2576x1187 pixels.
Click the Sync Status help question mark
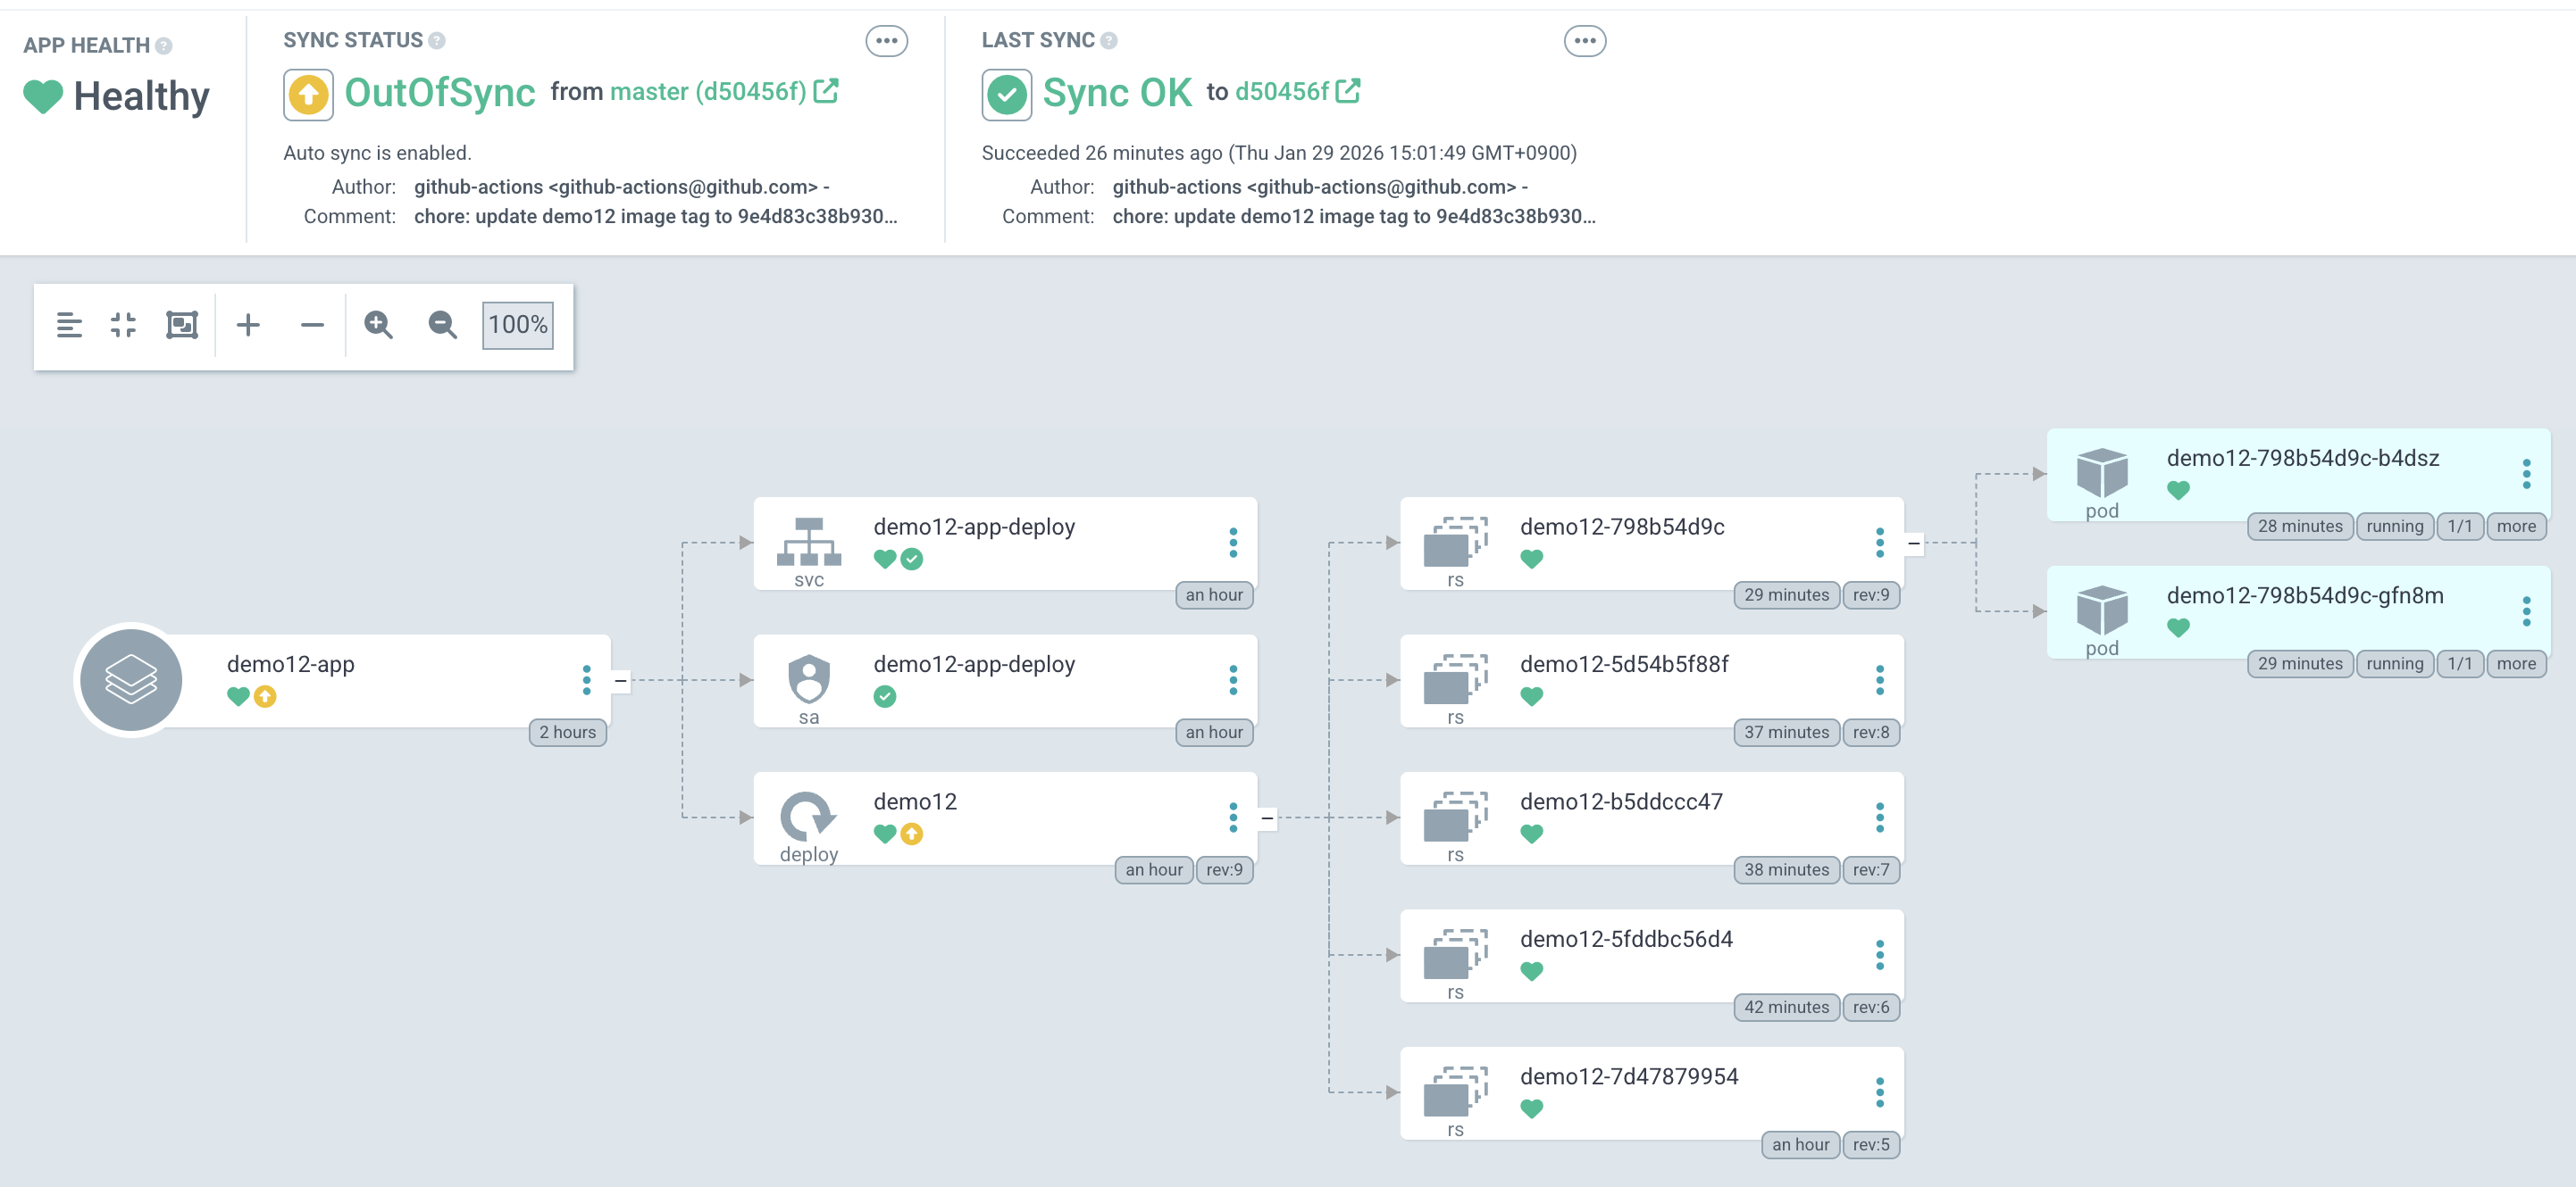click(x=437, y=41)
